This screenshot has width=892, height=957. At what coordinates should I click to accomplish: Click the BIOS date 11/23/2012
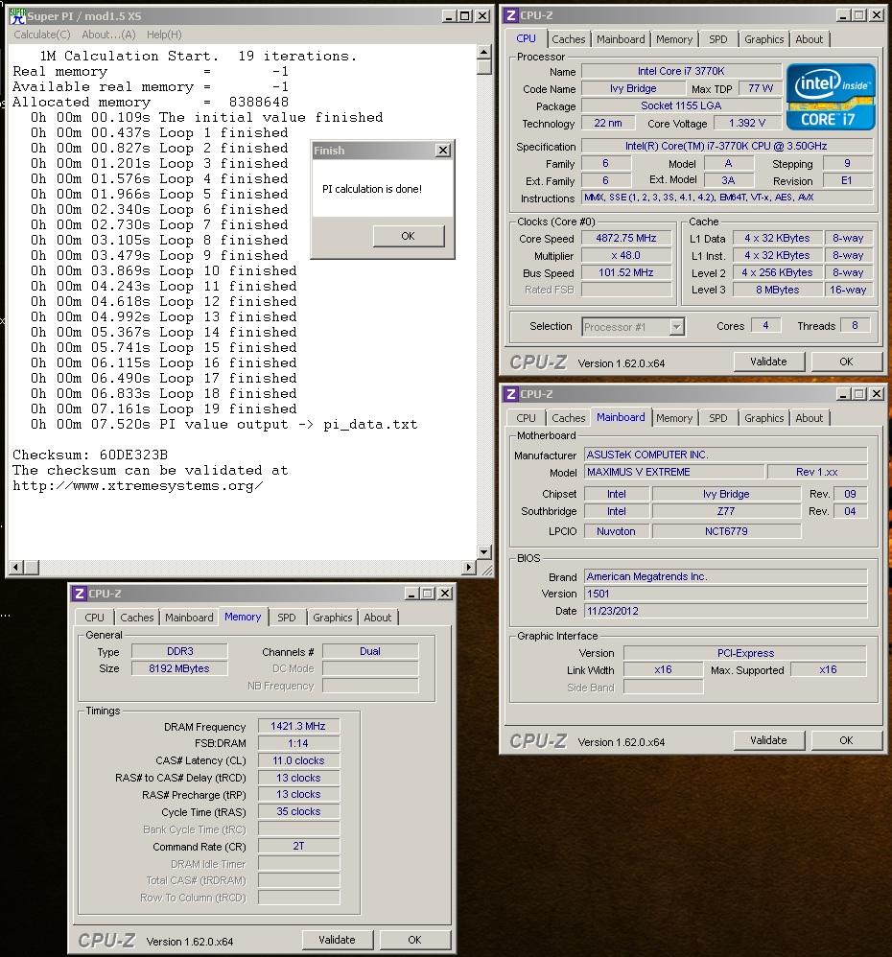[725, 610]
